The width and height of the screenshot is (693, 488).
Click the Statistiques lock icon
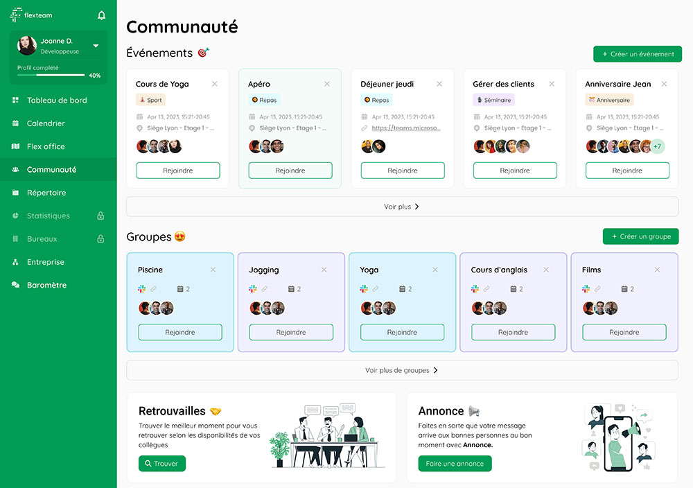100,216
